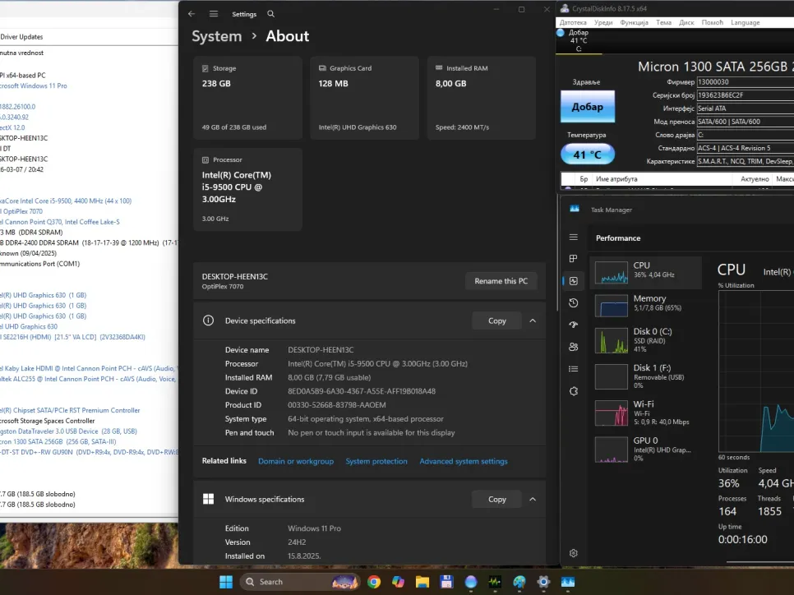This screenshot has width=794, height=595.
Task: Launch Google Chrome from the taskbar
Action: click(374, 582)
